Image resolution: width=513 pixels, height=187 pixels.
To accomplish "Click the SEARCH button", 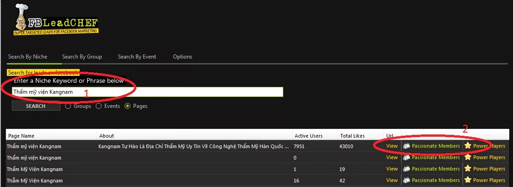I will coord(36,106).
